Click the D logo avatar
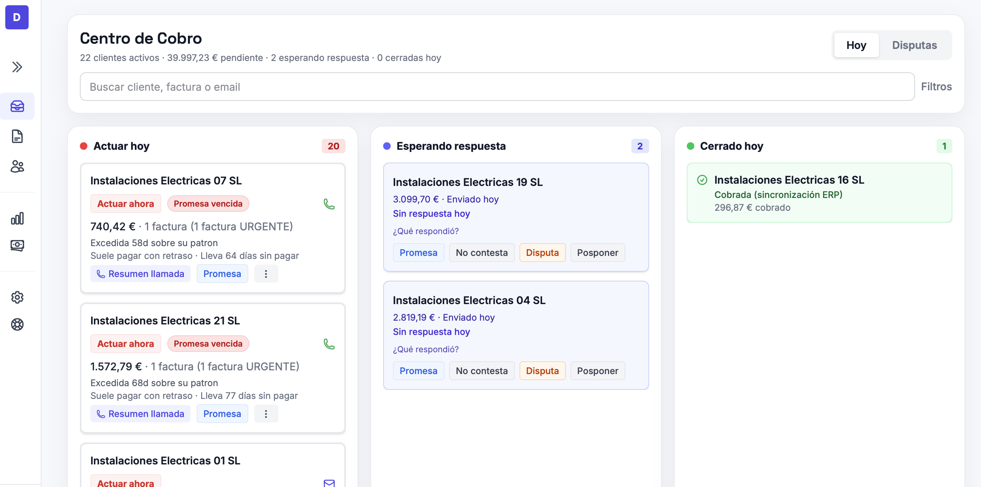The height and width of the screenshot is (487, 981). (17, 17)
